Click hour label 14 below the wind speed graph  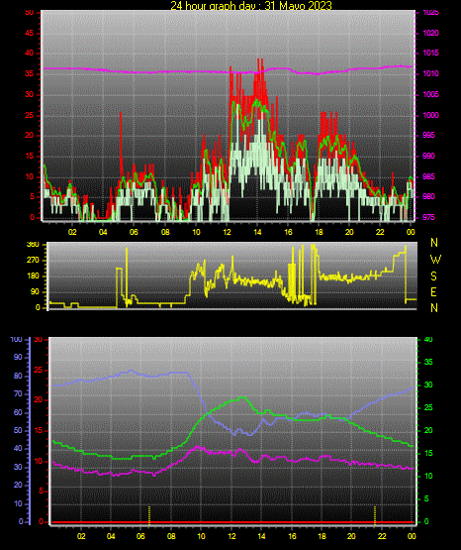tap(257, 232)
